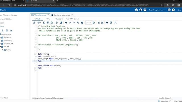Select the CODE tab
182x102 pixels.
click(x=38, y=19)
